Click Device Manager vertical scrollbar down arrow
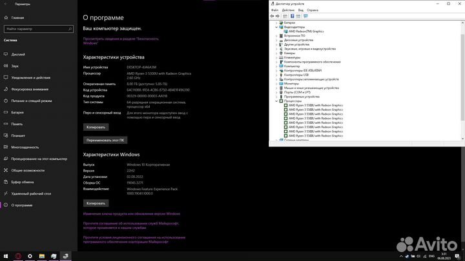Image resolution: width=465 pixels, height=261 pixels. click(462, 139)
